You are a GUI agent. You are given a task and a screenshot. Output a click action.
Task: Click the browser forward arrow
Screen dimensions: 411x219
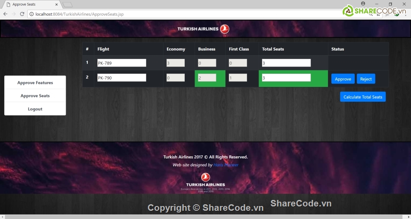click(x=13, y=14)
